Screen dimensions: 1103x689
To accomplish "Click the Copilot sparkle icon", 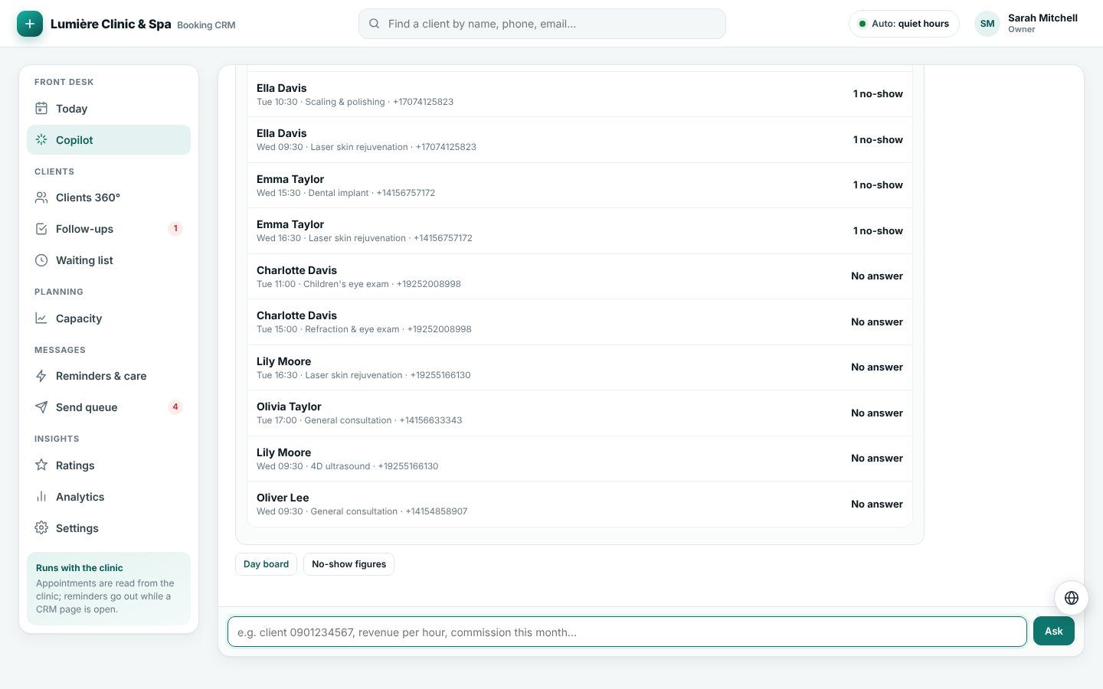I will [41, 140].
